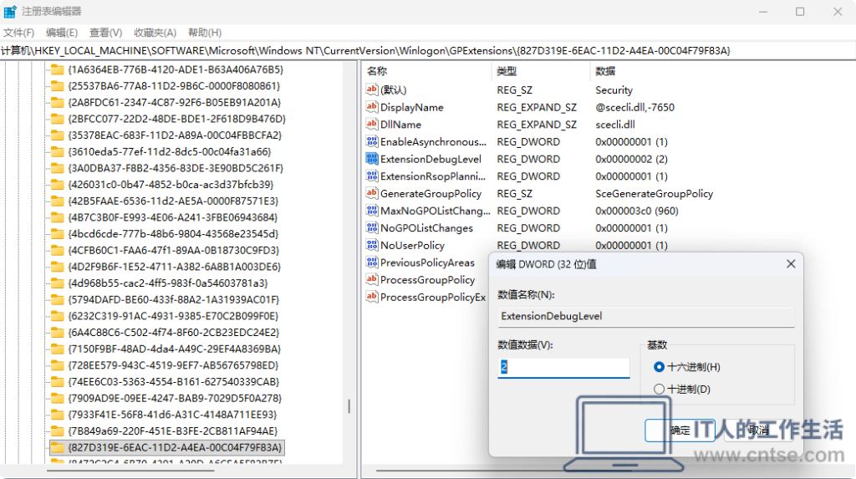Select the 十六进制(H) hexadecimal radio button
856x479 pixels.
click(659, 367)
